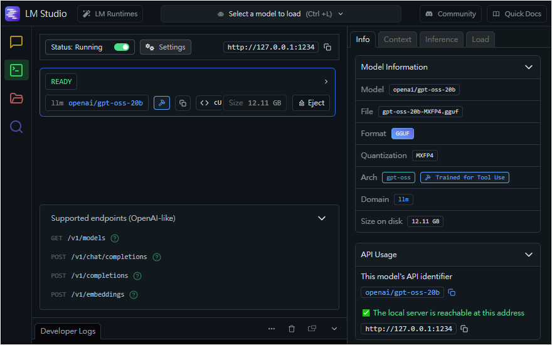Viewport: 552px width, 345px height.
Task: Switch to the Info tab
Action: (363, 40)
